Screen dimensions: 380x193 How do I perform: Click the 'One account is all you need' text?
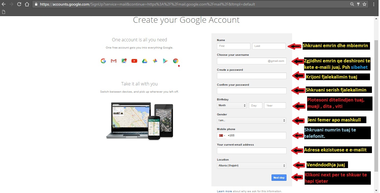click(x=139, y=40)
